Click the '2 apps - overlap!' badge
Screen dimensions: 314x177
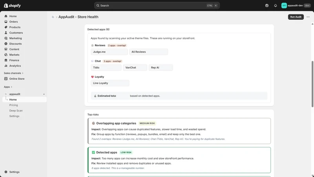coord(117,45)
